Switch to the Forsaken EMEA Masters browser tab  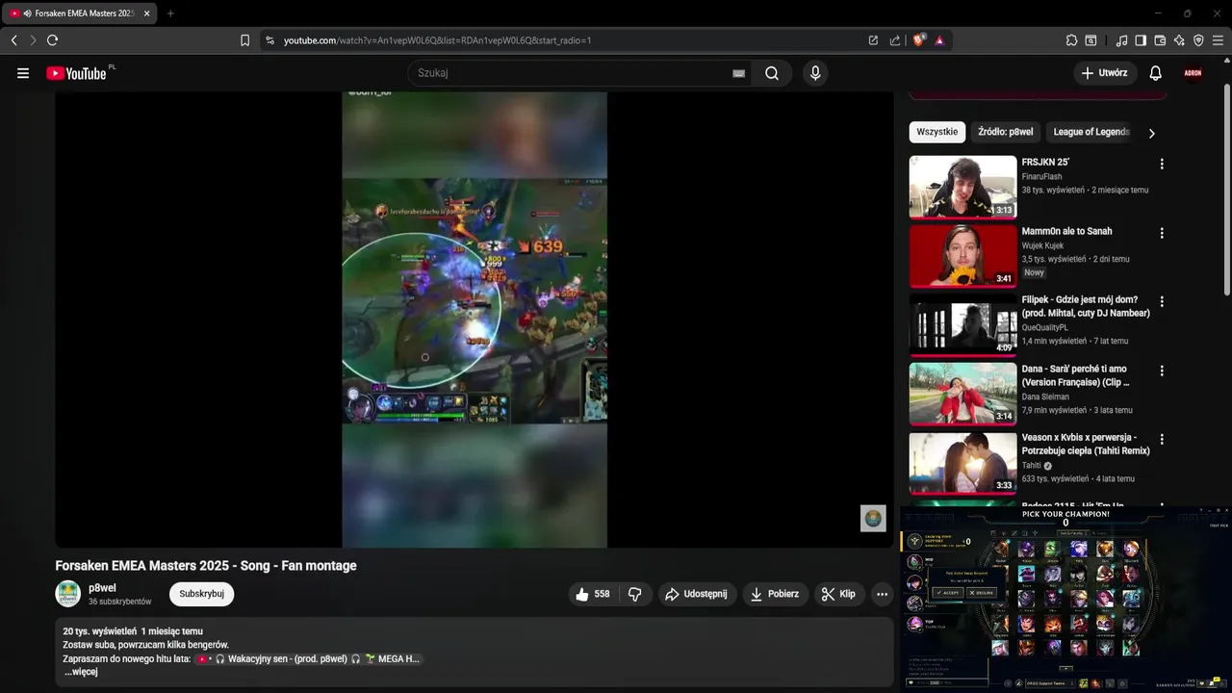tap(79, 13)
